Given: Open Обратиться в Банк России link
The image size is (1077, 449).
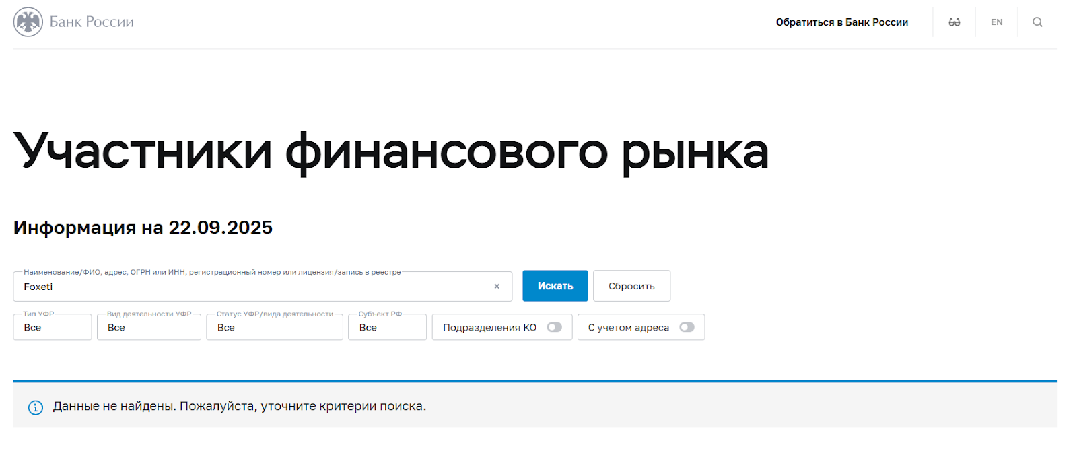Looking at the screenshot, I should 841,22.
